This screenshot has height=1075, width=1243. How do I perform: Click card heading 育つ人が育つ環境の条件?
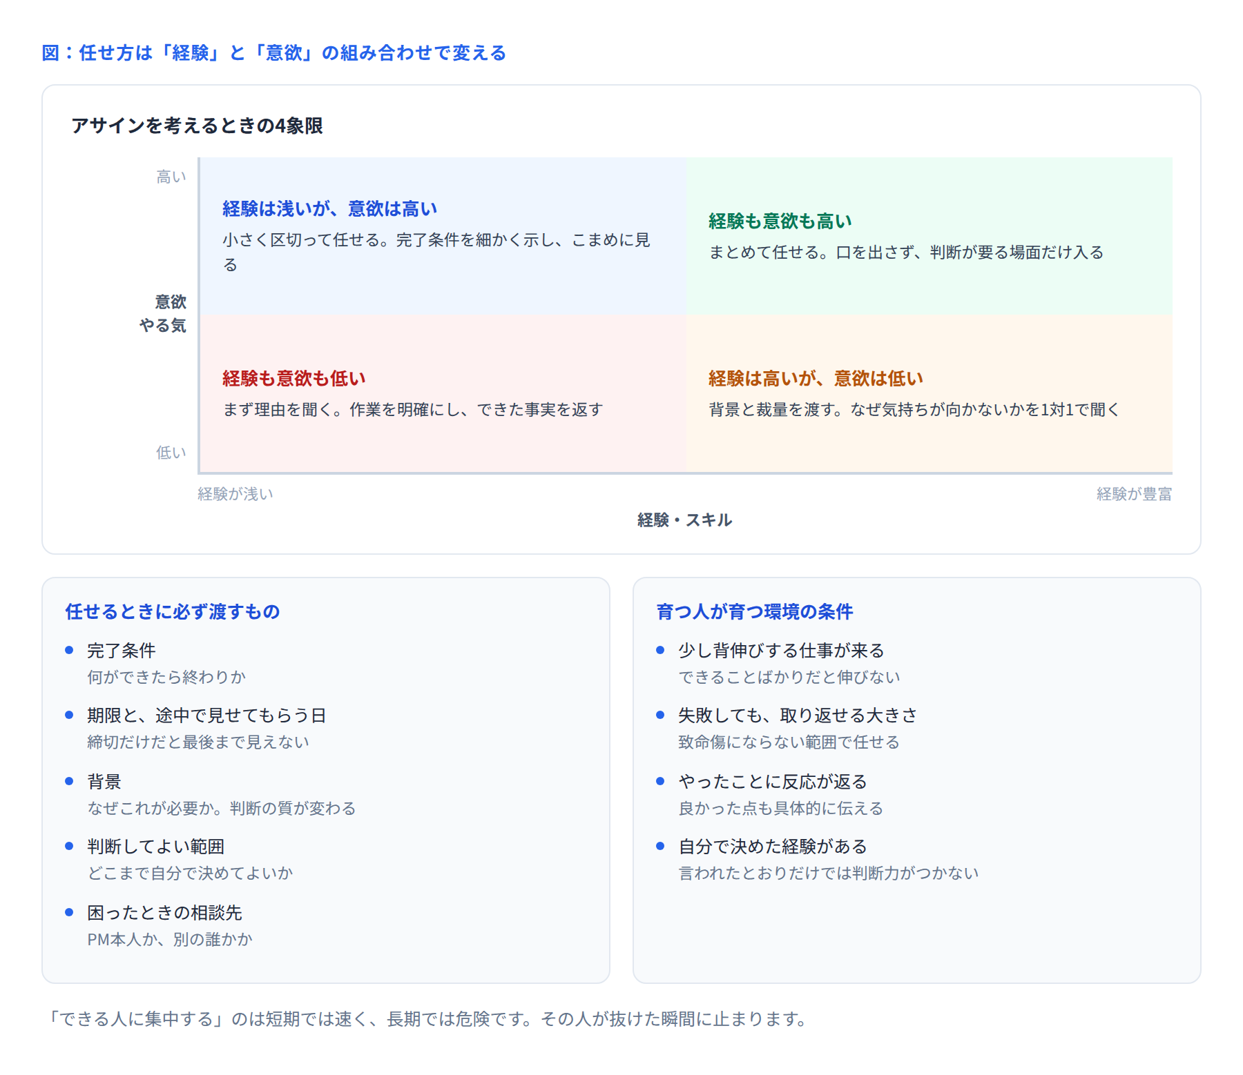coord(755,611)
